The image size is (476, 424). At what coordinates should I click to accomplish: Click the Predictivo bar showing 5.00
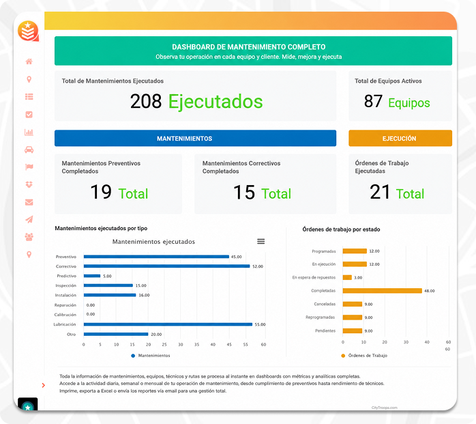click(92, 276)
